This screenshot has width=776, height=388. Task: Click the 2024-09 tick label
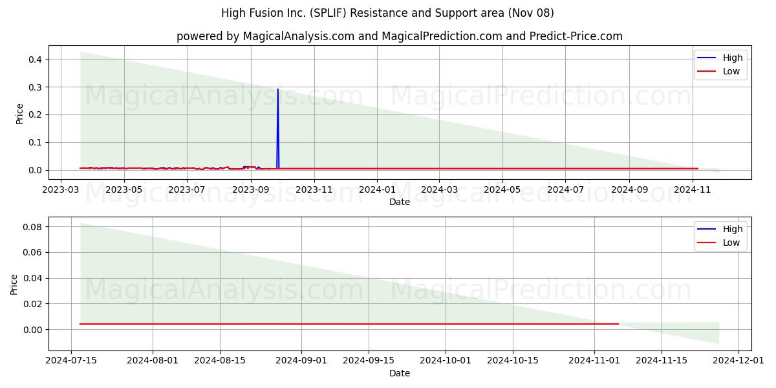[629, 190]
